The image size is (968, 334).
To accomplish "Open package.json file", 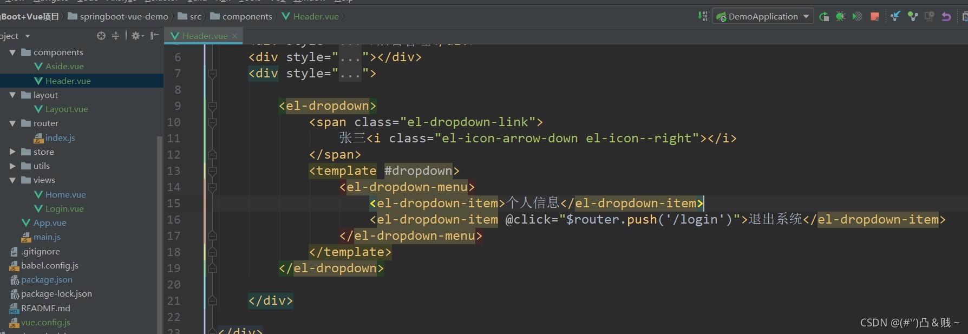I will coord(46,280).
